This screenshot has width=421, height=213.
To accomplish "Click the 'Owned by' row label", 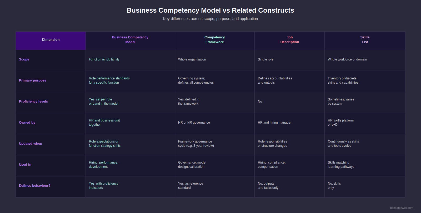I will click(27, 123).
